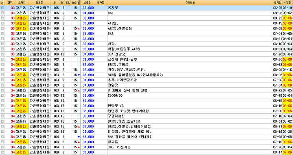Click the B타입.전망굿.인테리어했음 note
Viewport: 293px width, 155px height.
[x=129, y=127]
